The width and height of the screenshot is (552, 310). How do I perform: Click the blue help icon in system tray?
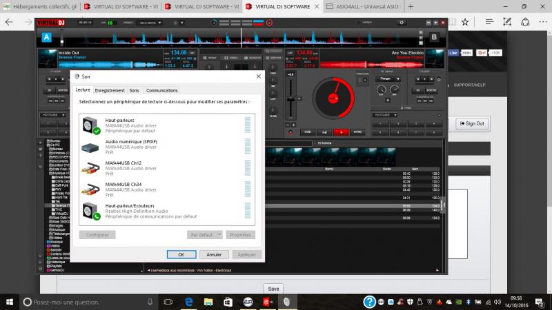tap(370, 302)
